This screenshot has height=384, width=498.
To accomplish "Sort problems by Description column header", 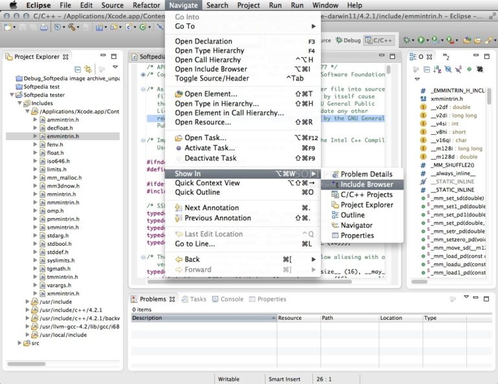I will (204, 318).
